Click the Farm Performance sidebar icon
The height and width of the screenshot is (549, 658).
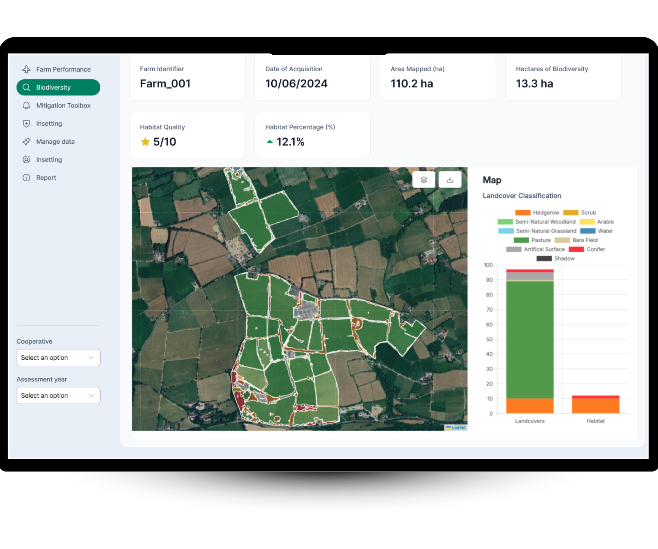pyautogui.click(x=26, y=69)
